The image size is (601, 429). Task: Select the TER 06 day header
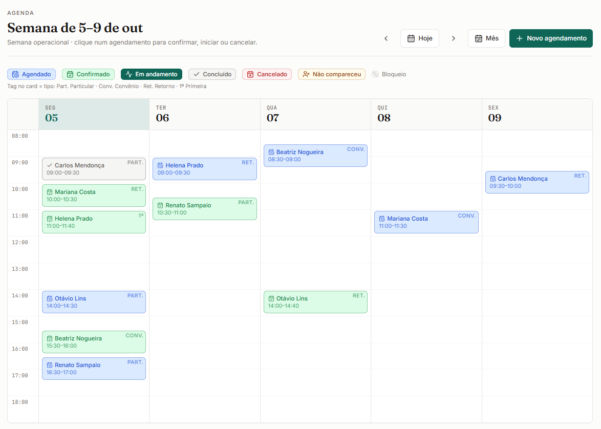coord(205,114)
